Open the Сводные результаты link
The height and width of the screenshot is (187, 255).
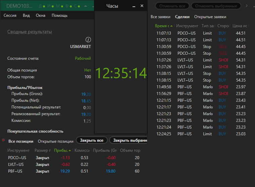(x=30, y=32)
